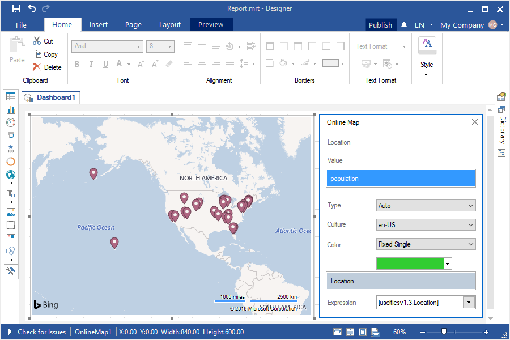Select the Indicator star element in toolbox

11,148
